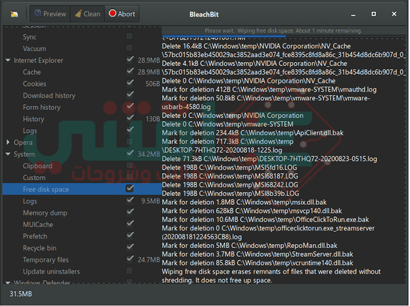410x306 pixels.
Task: Select the Memory dump tree item
Action: coord(45,213)
